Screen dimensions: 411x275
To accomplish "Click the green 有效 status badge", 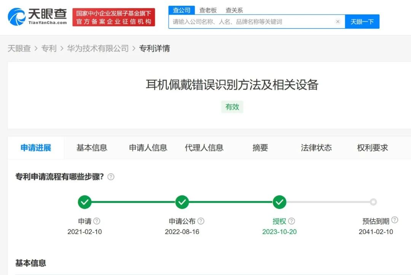I will pos(232,107).
